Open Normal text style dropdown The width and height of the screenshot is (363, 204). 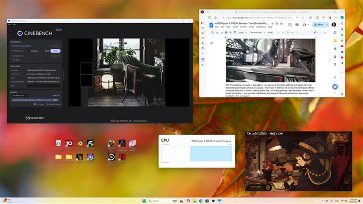point(258,33)
